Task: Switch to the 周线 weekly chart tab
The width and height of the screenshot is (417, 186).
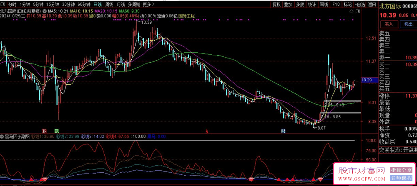Action: tap(110, 5)
